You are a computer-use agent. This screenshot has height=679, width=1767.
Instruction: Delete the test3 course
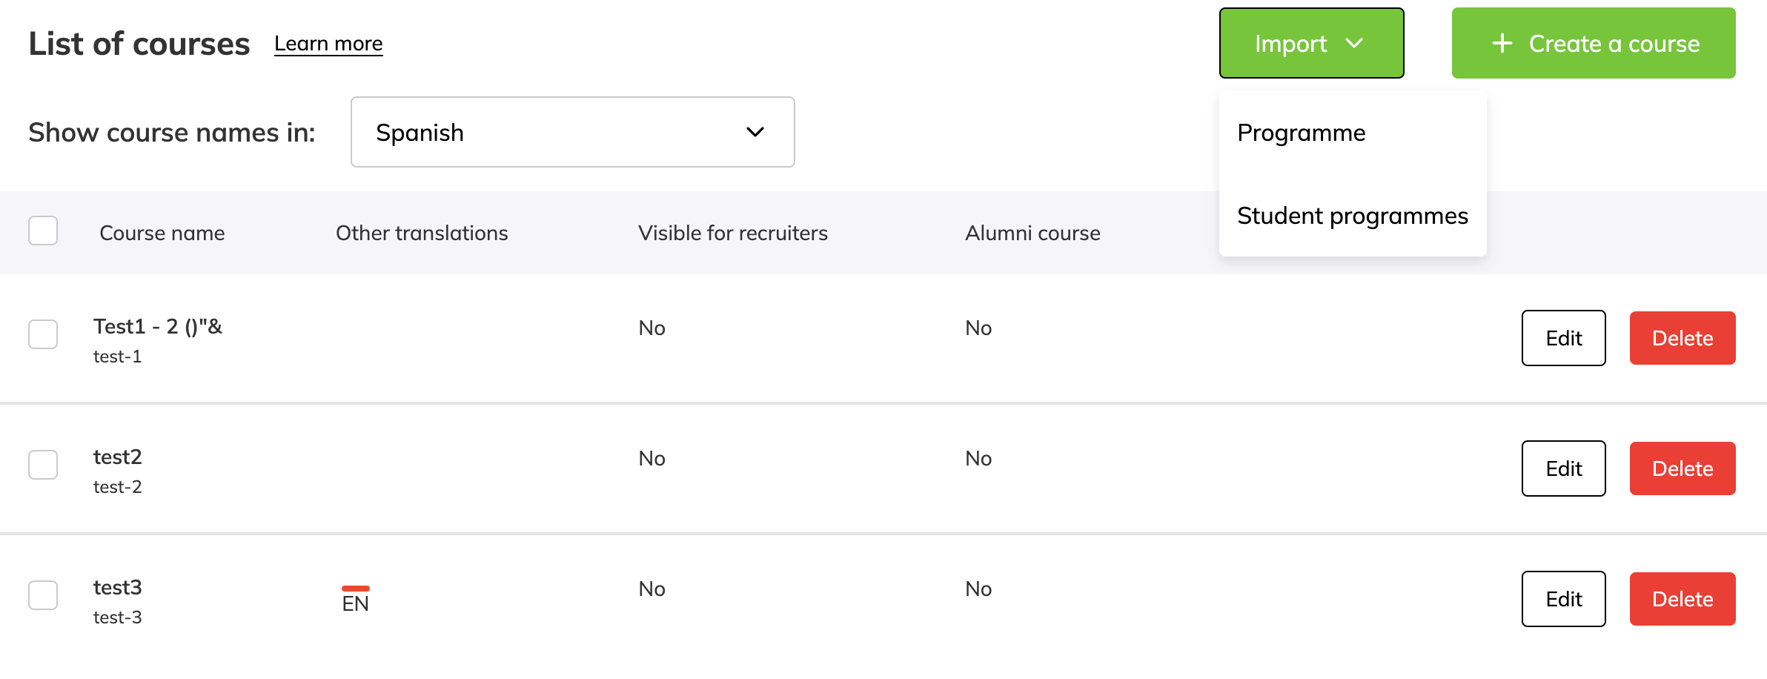[x=1682, y=599]
